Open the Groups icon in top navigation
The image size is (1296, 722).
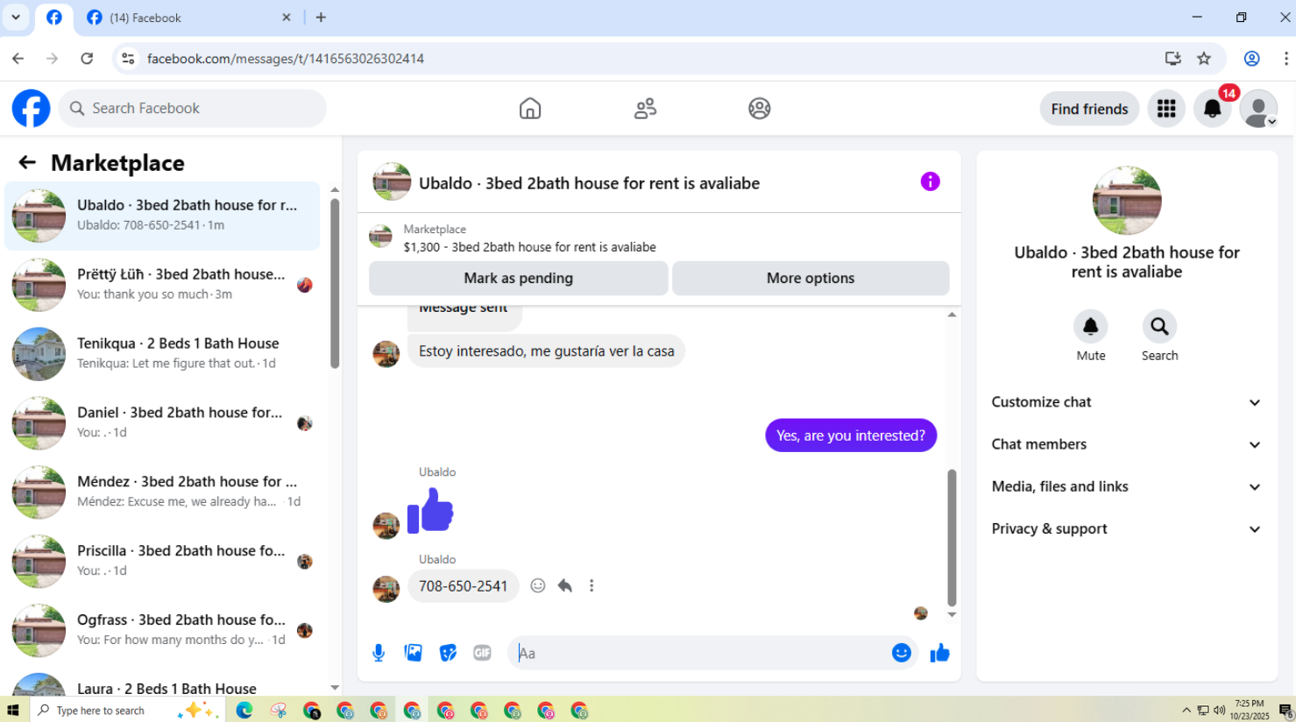point(760,109)
